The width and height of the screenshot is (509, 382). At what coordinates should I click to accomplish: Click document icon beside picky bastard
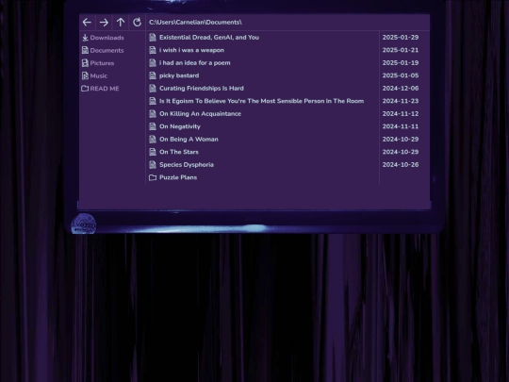pos(153,75)
